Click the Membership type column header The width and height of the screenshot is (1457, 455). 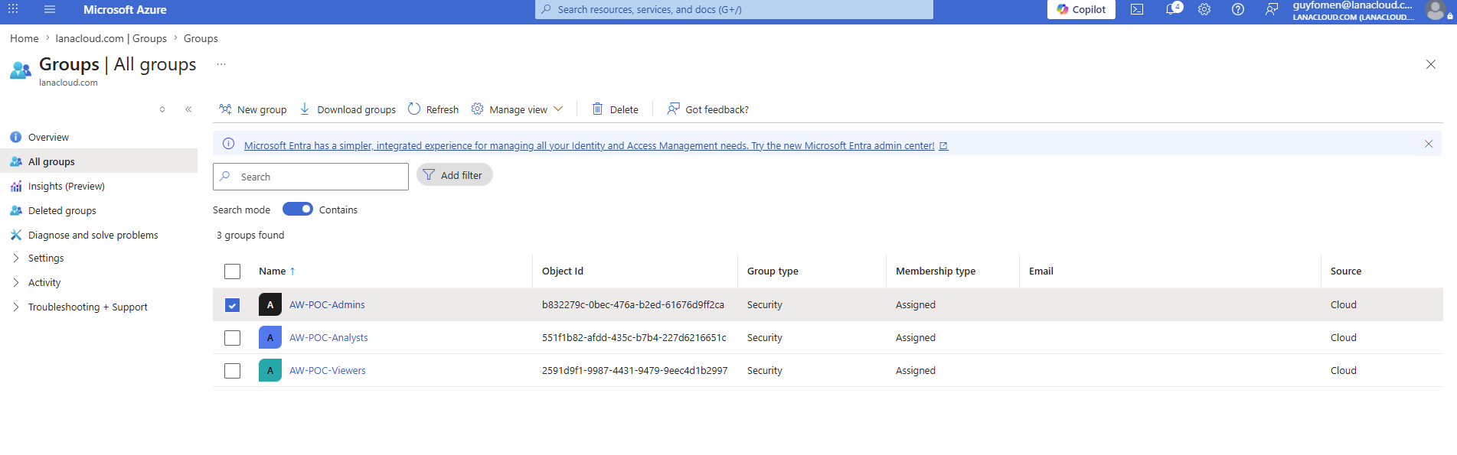[936, 271]
